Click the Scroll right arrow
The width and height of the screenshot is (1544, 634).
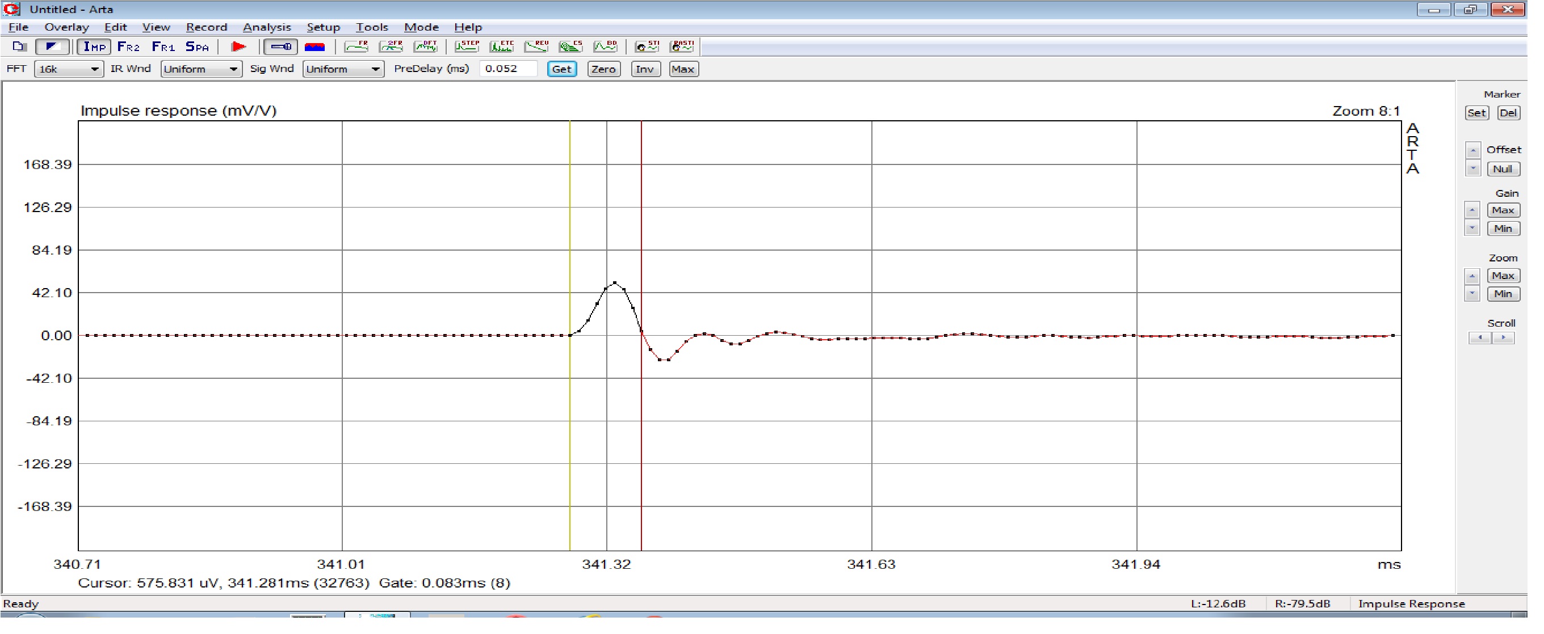(1503, 338)
